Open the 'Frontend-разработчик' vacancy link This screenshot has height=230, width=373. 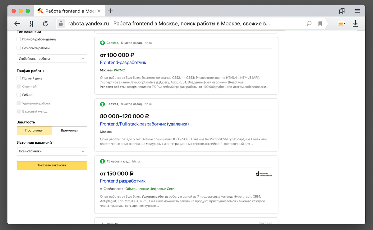[x=123, y=62]
